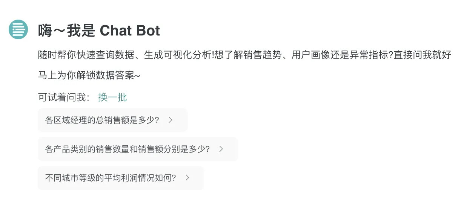Click the chevron beside 各区域经理的总销售额 question

(x=171, y=120)
